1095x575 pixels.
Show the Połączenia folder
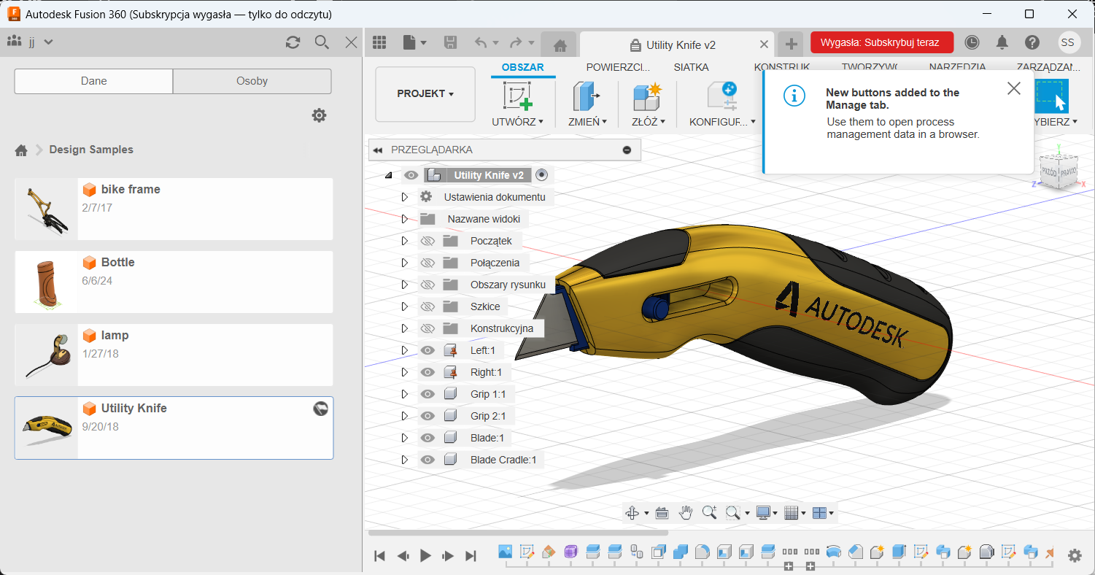427,263
